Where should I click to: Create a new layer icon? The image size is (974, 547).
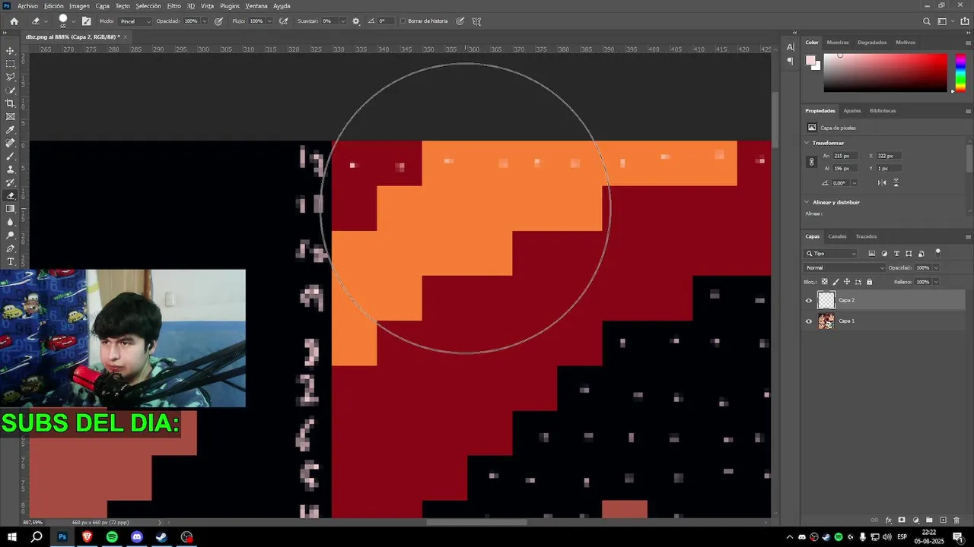click(943, 520)
